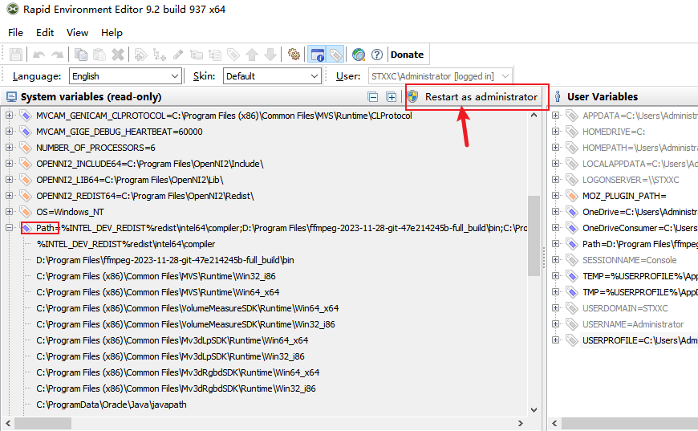Select the VolumeMeasureSDK Win64_x64 value

tap(188, 308)
